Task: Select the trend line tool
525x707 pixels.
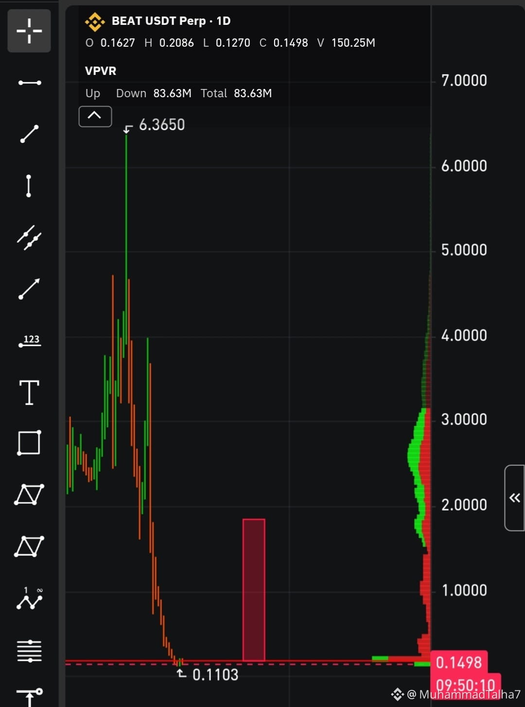Action: coord(29,134)
